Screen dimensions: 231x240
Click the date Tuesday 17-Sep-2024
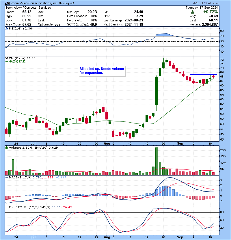click(202, 8)
